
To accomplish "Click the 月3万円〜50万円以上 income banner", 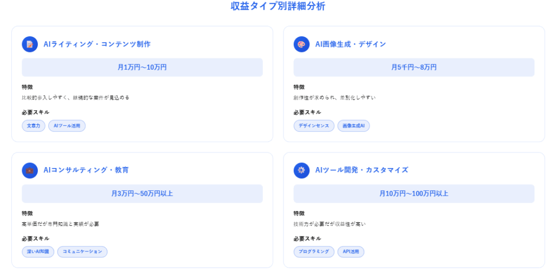I will (142, 194).
